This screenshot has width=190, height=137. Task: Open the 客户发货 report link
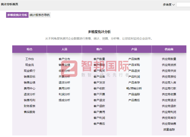99,83
